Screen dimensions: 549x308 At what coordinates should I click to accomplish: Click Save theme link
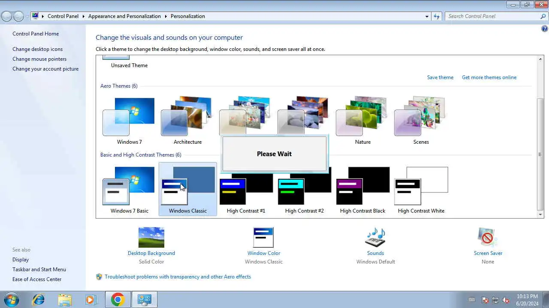440,77
